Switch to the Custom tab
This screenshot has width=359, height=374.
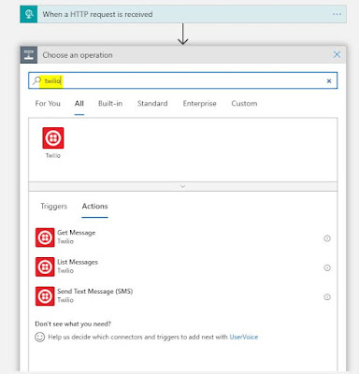click(x=244, y=104)
